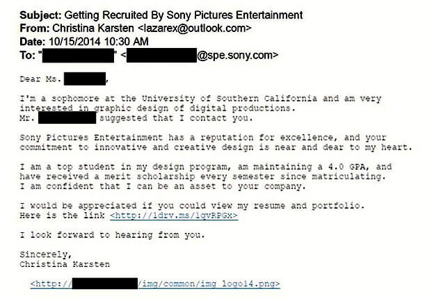Click the redacted recipient name in To field
The width and height of the screenshot is (441, 299).
[x=77, y=54]
